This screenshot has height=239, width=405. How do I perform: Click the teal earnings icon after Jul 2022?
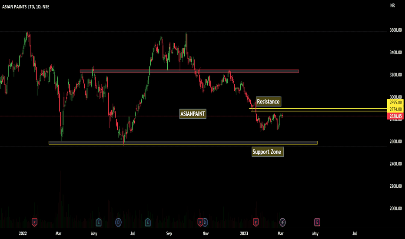pyautogui.click(x=148, y=222)
